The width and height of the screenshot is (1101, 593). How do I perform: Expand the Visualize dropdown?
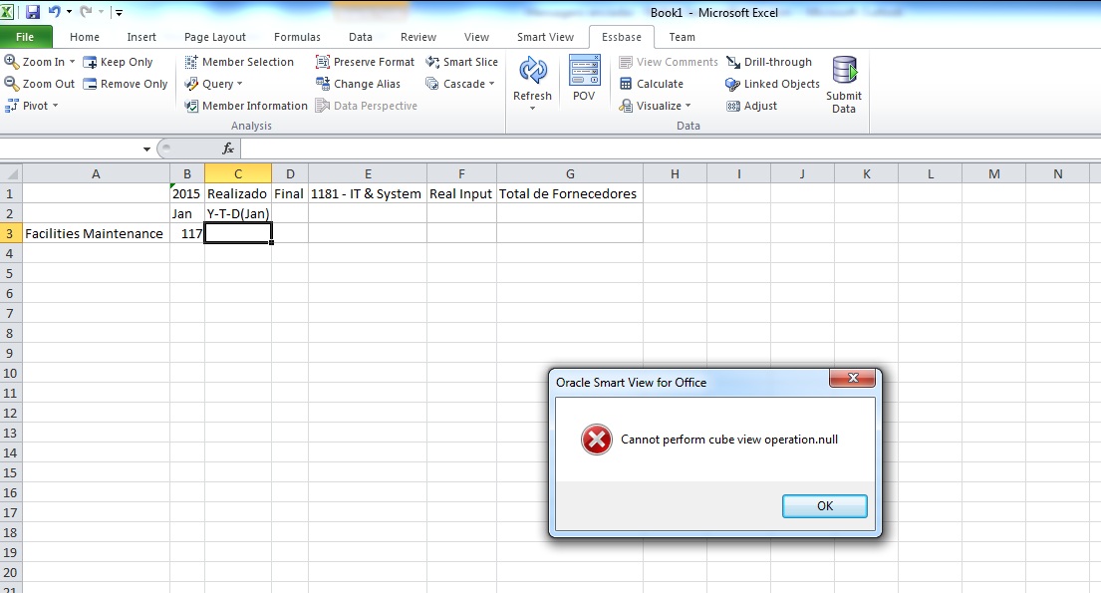tap(686, 105)
